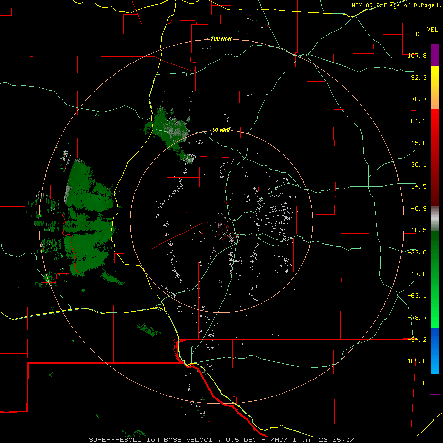Click the 92.3 velocity scale value
Viewport: 443px width, 443px height.
[x=419, y=77]
